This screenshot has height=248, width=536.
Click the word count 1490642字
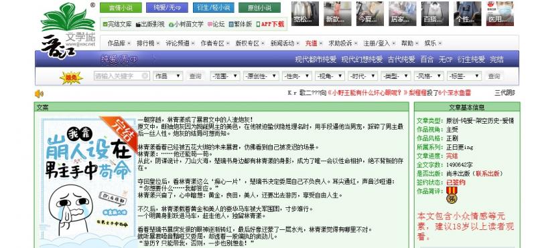coord(460,164)
